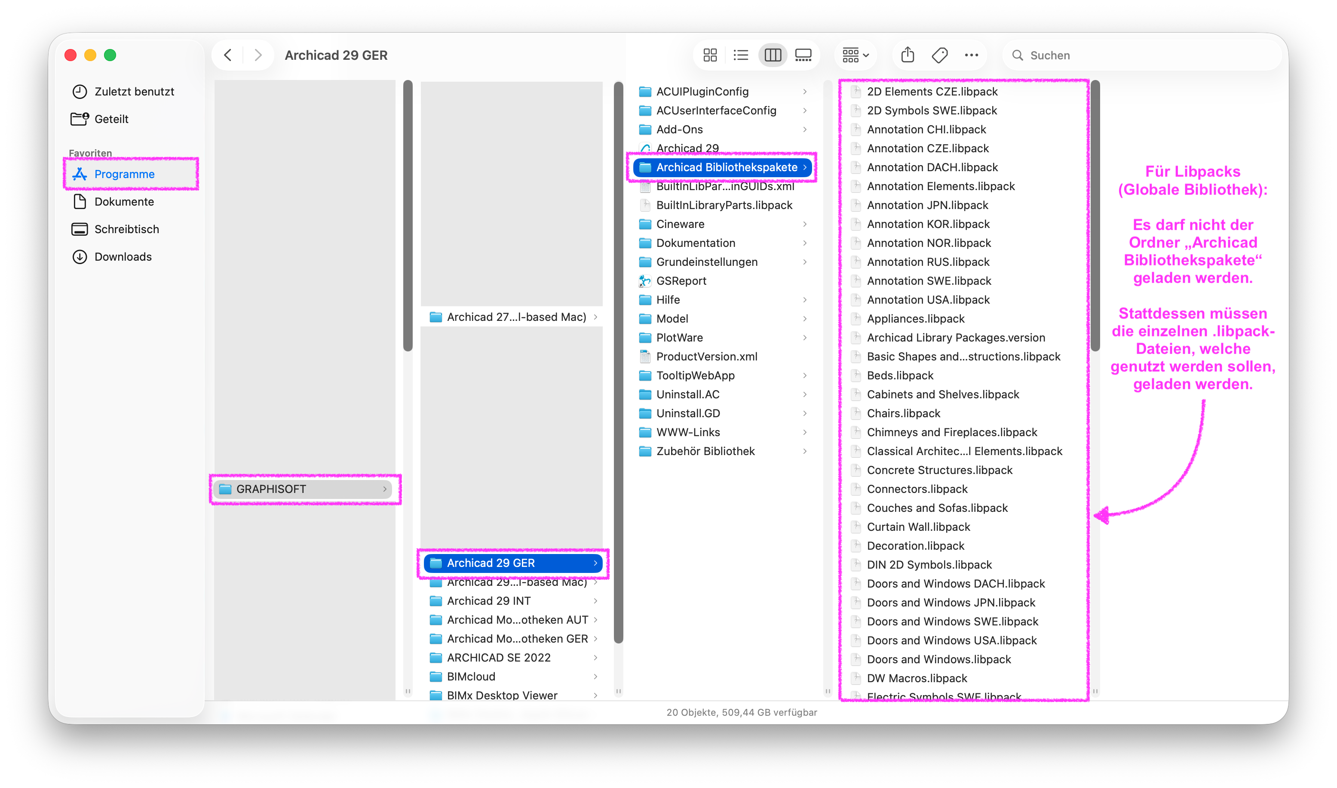This screenshot has width=1337, height=788.
Task: Select Archicad Mo...otheken GER folder
Action: point(513,639)
